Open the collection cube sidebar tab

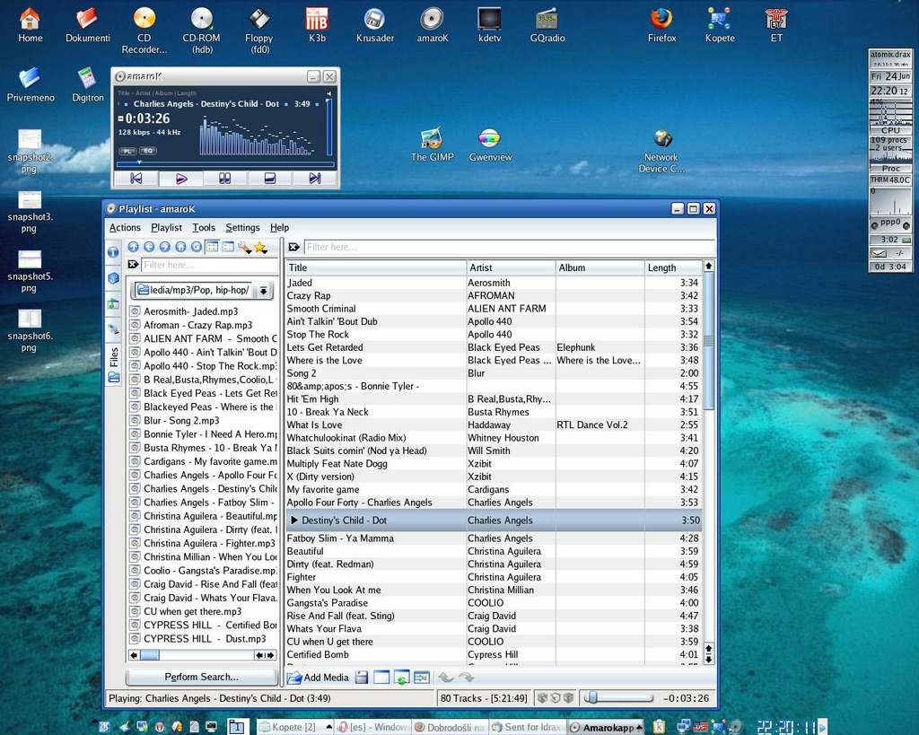114,278
